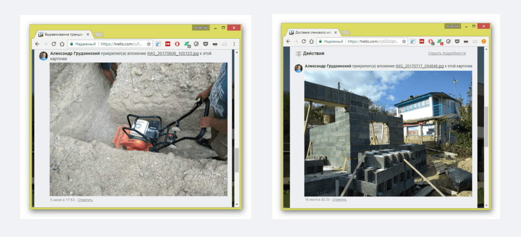Click 'Ответить' under the 16 июля comment
521x237 pixels.
pos(339,200)
